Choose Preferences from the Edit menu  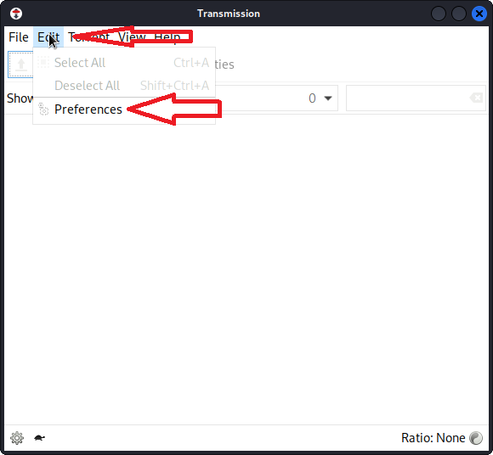[x=124, y=110]
